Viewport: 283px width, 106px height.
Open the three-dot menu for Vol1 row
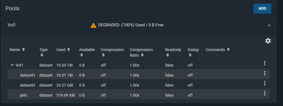265,63
